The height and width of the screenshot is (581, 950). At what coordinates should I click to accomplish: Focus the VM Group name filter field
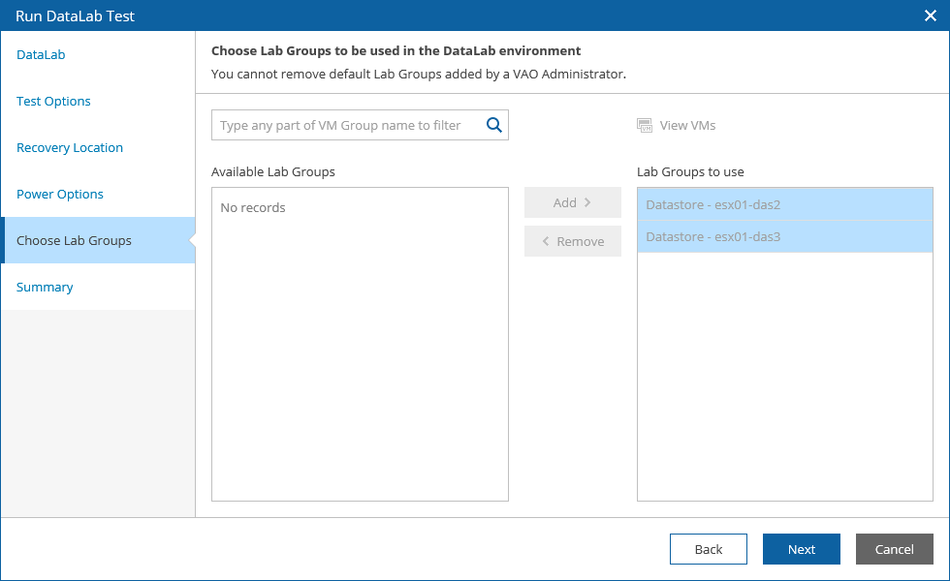pos(349,125)
